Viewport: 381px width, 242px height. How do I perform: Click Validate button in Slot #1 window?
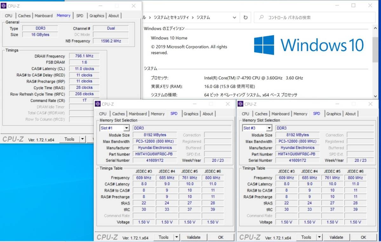(x=194, y=237)
